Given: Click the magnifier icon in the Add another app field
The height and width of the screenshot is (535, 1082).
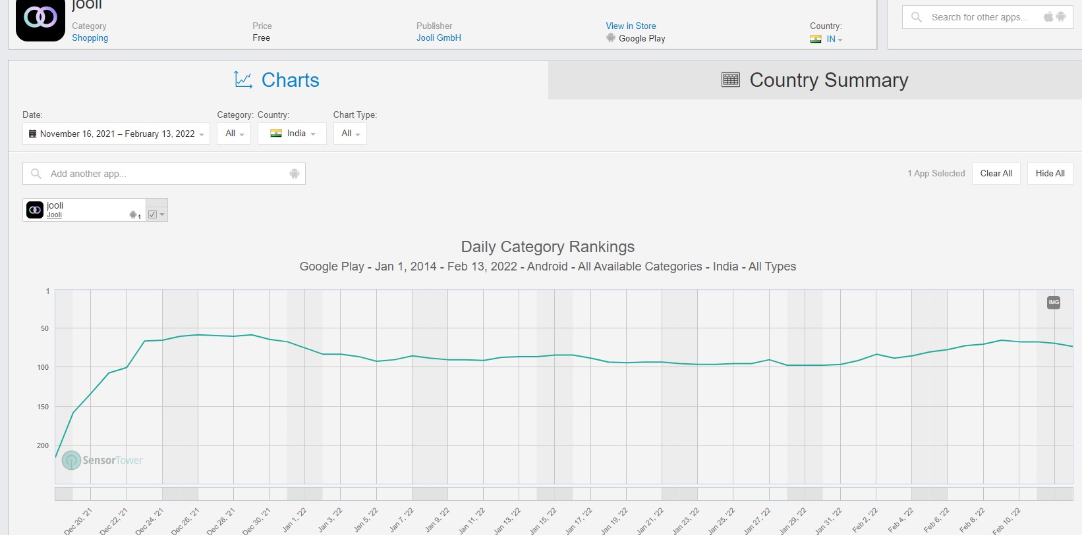Looking at the screenshot, I should [x=36, y=174].
